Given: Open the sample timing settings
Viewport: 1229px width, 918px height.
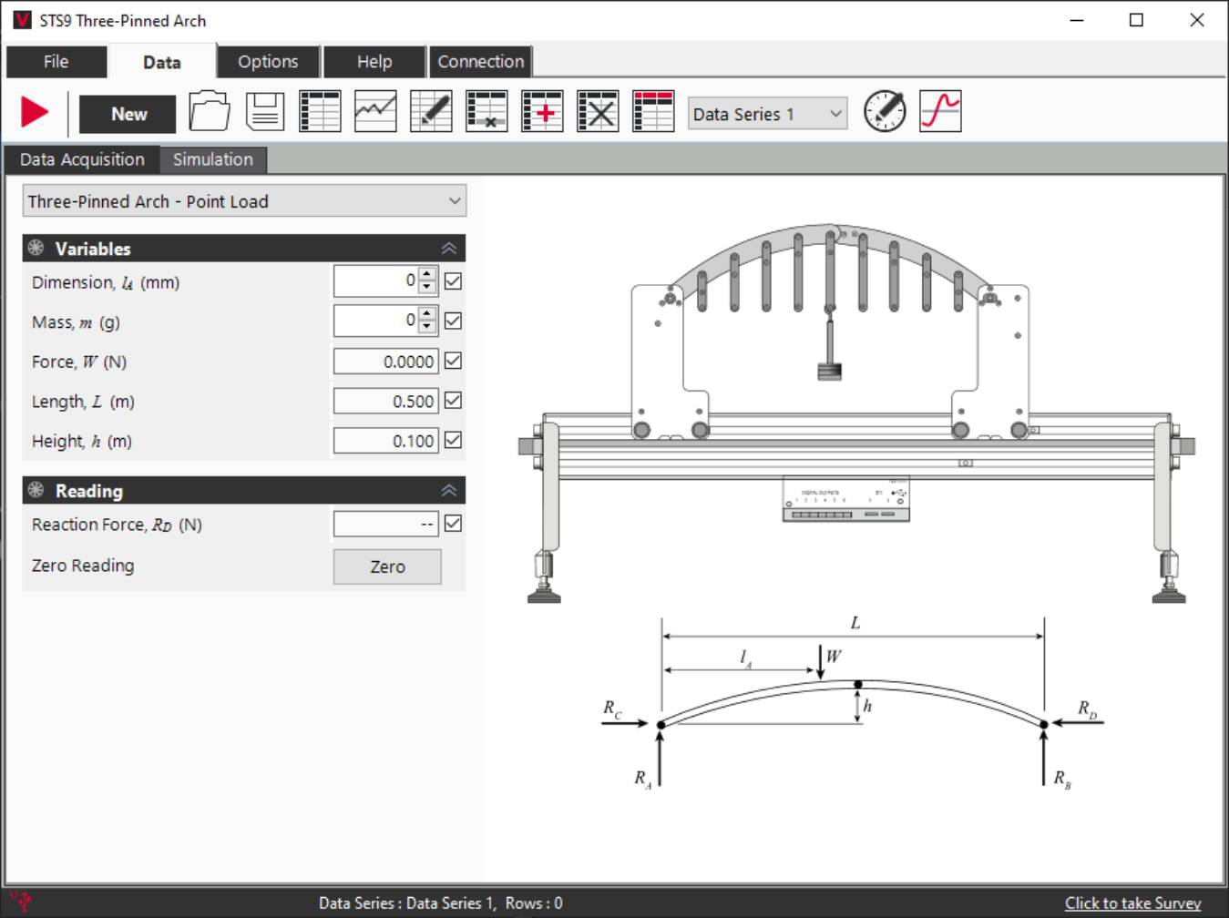Looking at the screenshot, I should [882, 111].
